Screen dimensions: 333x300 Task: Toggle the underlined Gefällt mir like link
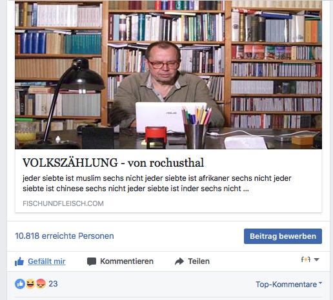[46, 261]
